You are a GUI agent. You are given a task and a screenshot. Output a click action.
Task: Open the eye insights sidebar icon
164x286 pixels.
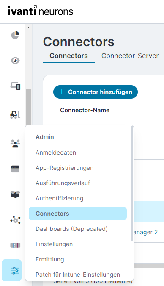click(15, 61)
